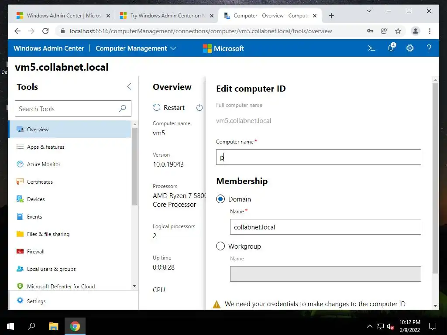The height and width of the screenshot is (335, 447).
Task: Open taskbar search
Action: (x=31, y=326)
